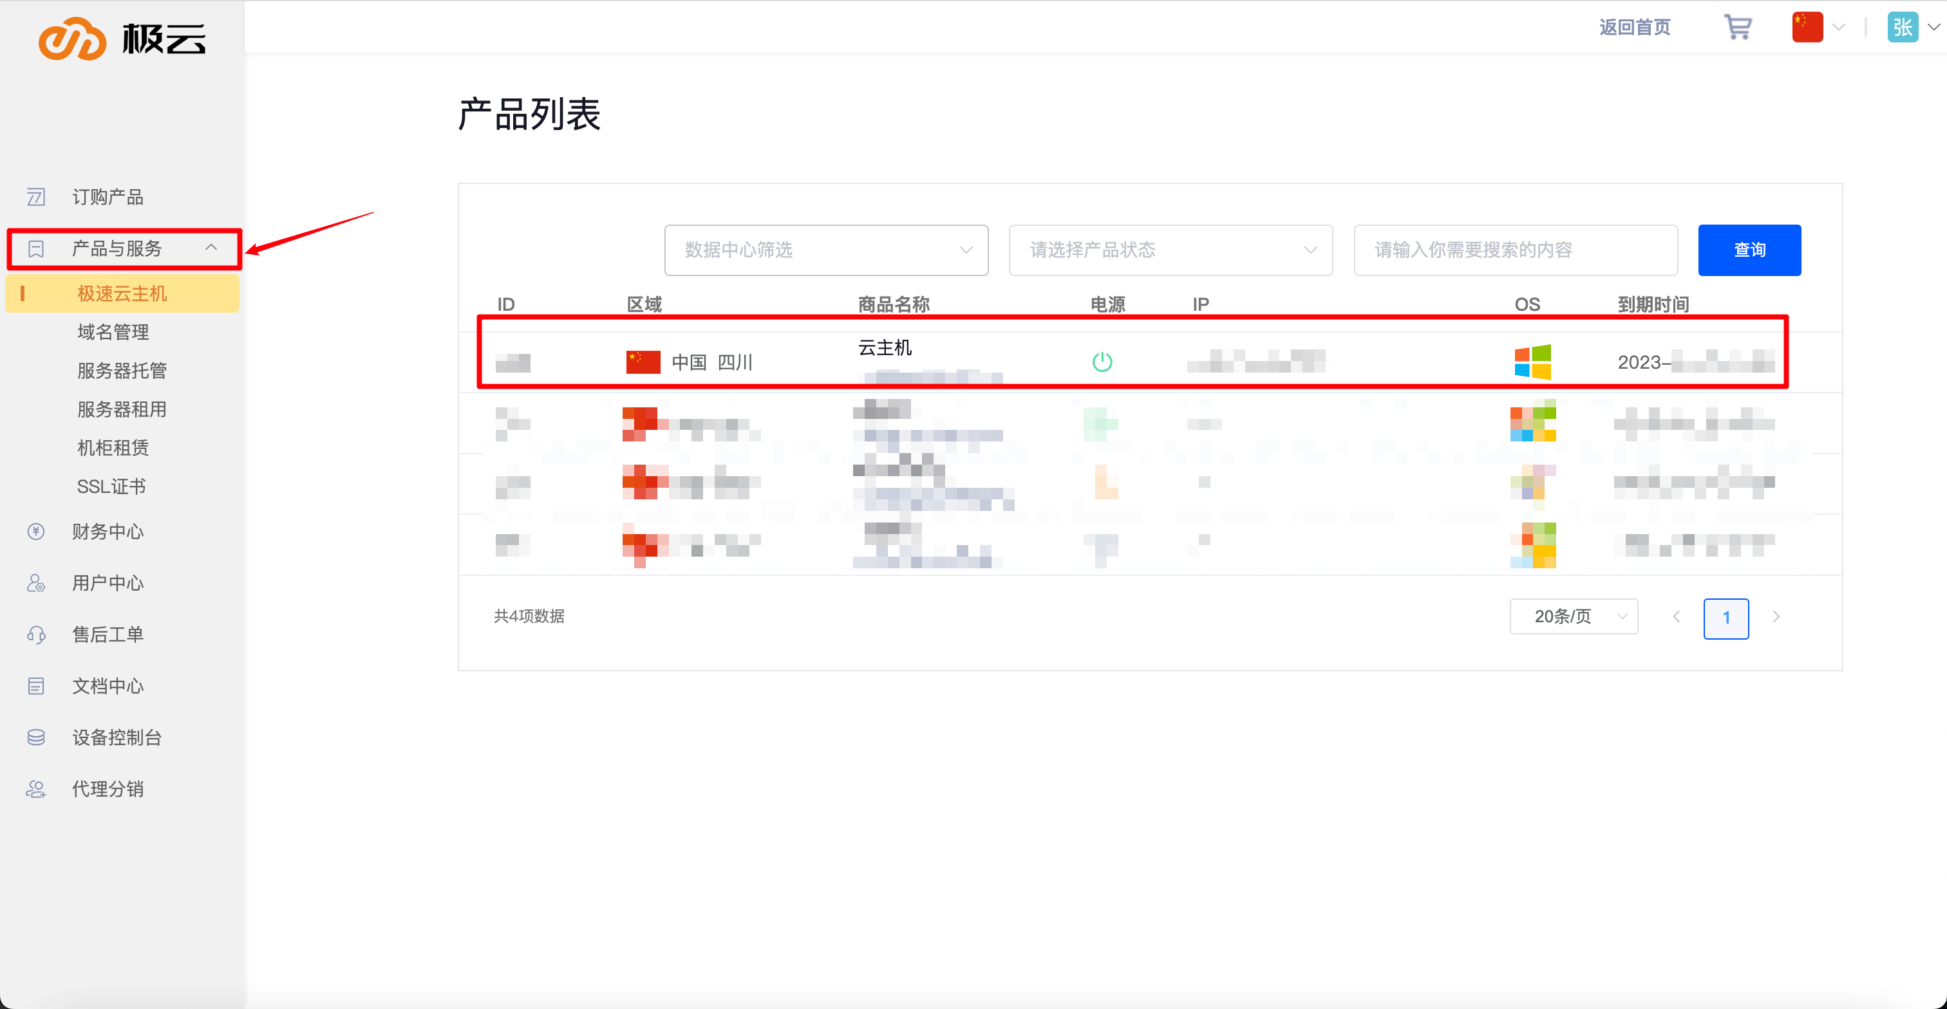
Task: Click the 订购产品 sidebar icon
Action: point(35,197)
